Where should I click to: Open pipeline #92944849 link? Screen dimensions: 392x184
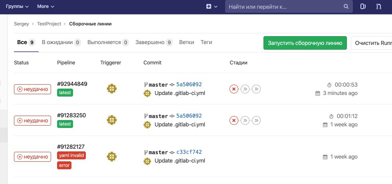point(72,84)
